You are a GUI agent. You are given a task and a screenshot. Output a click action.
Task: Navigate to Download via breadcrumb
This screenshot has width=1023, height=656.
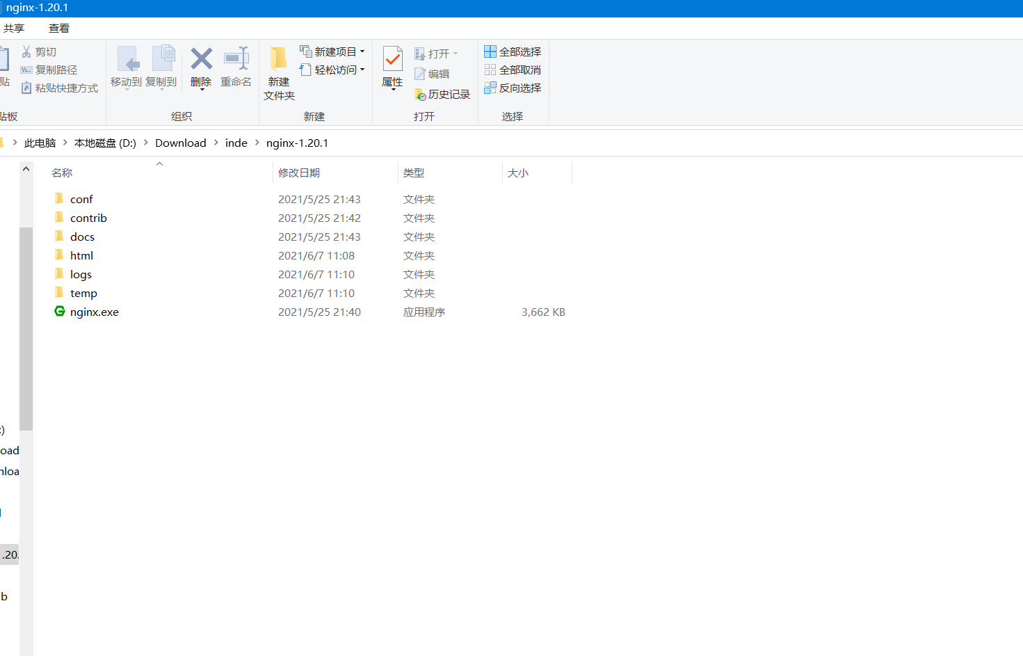[180, 143]
